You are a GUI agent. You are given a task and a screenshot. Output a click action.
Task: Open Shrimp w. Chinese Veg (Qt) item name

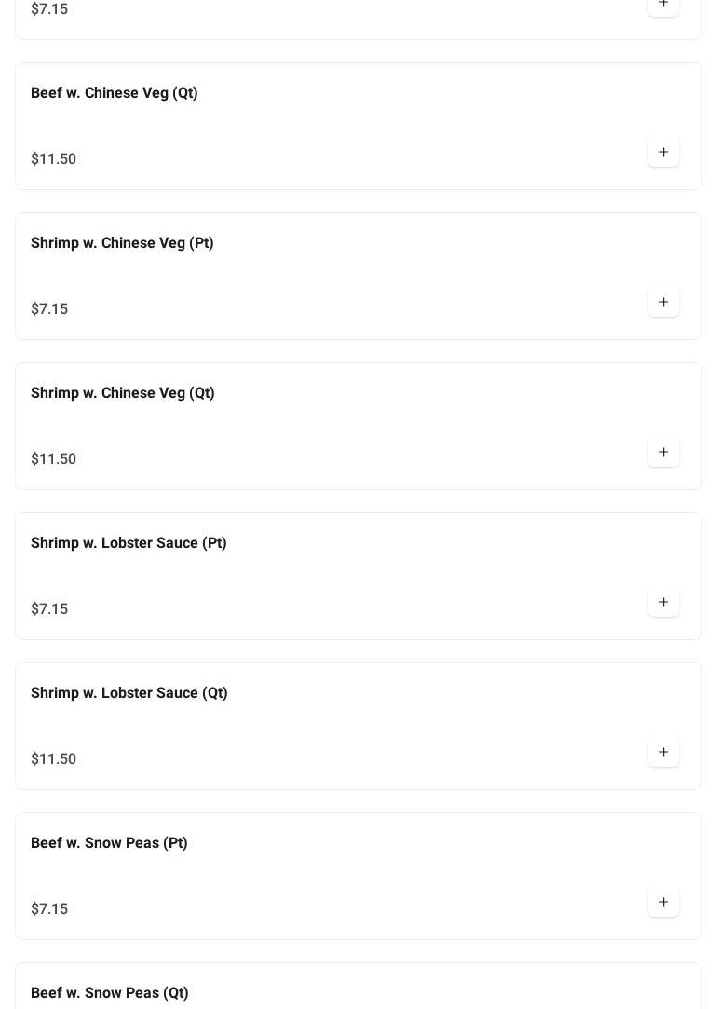tap(123, 393)
